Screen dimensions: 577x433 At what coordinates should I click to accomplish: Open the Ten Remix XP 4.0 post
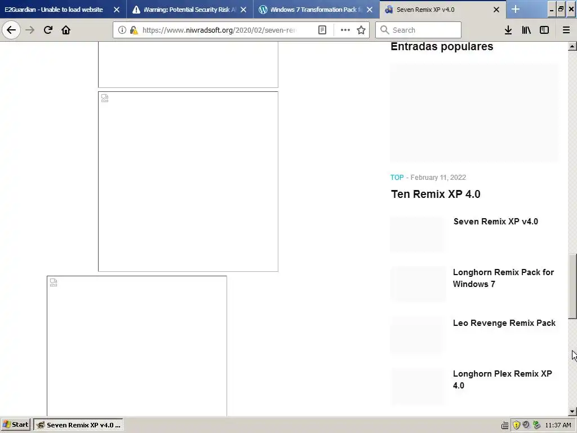(x=436, y=194)
